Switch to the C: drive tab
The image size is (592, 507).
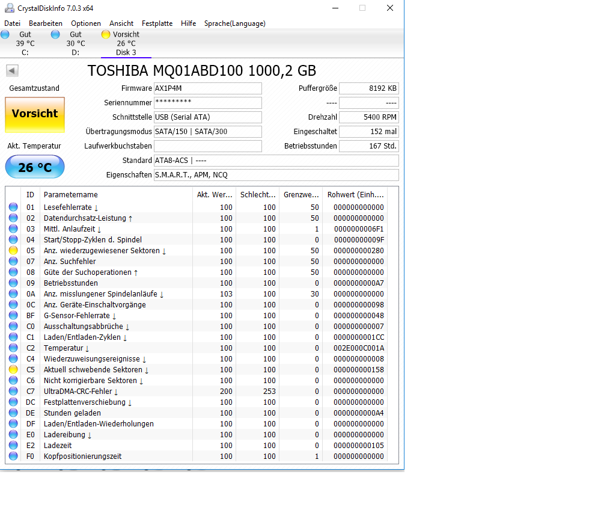coord(25,43)
